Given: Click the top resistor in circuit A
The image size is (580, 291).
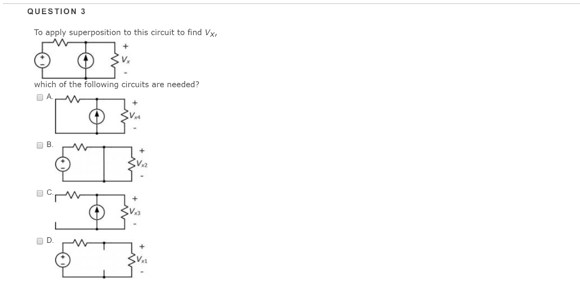Looking at the screenshot, I should coord(72,99).
